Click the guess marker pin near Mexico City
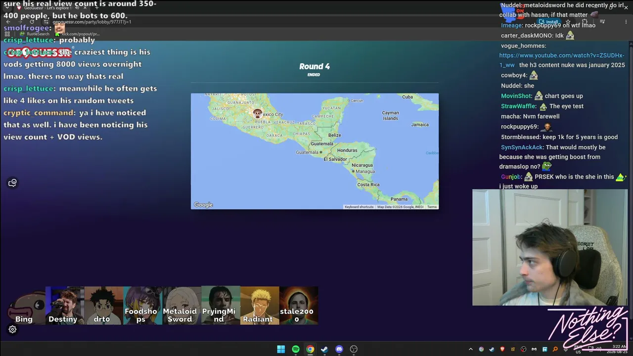The height and width of the screenshot is (356, 633). point(257,114)
